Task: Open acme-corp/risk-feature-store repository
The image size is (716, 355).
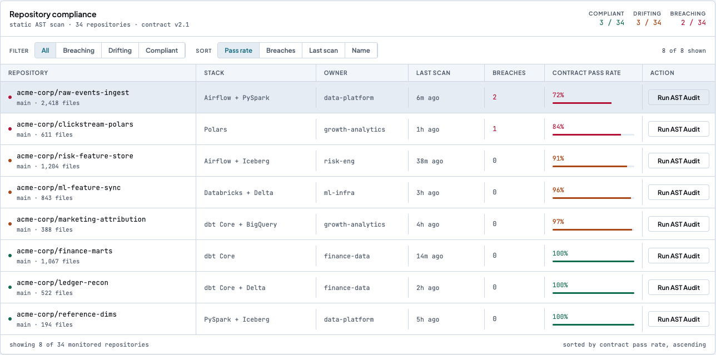Action: (75, 156)
